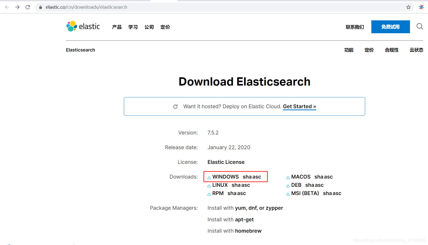Download the MSI (BETA) package

(305, 193)
